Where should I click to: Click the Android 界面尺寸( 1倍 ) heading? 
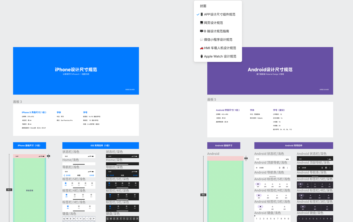(228, 110)
